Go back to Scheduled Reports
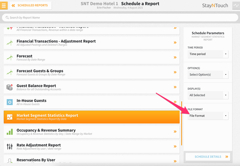The image size is (240, 166). (31, 5)
